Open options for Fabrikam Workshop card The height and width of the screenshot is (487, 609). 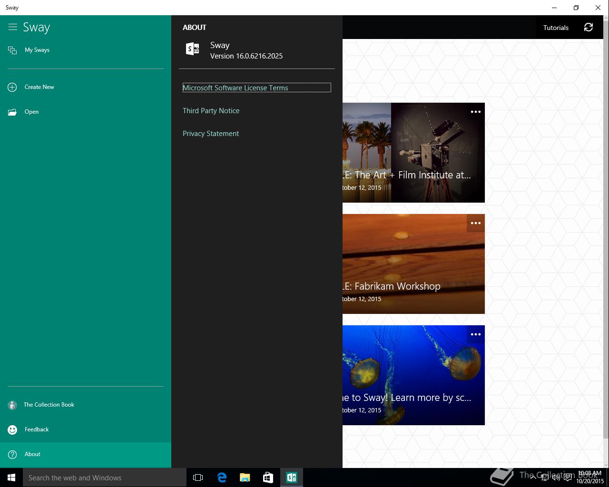pyautogui.click(x=476, y=223)
